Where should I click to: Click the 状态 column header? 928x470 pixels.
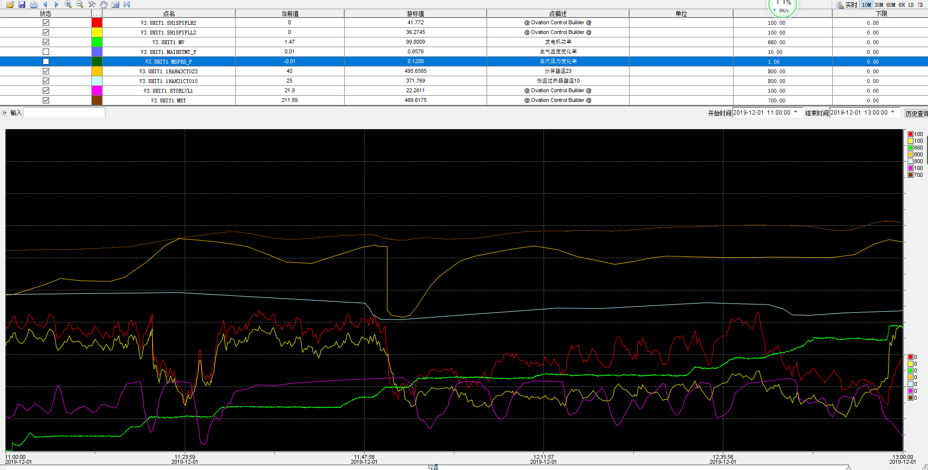tap(46, 14)
